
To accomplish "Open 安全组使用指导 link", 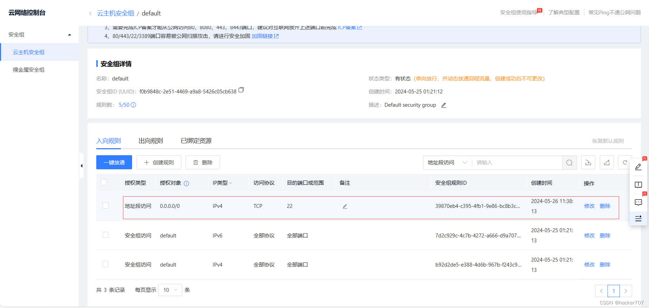I will [x=519, y=13].
